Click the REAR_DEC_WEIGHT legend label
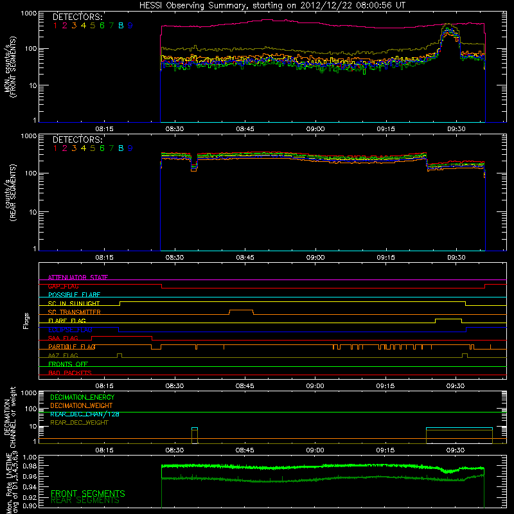Viewport: 514px width, 514px height. [79, 423]
